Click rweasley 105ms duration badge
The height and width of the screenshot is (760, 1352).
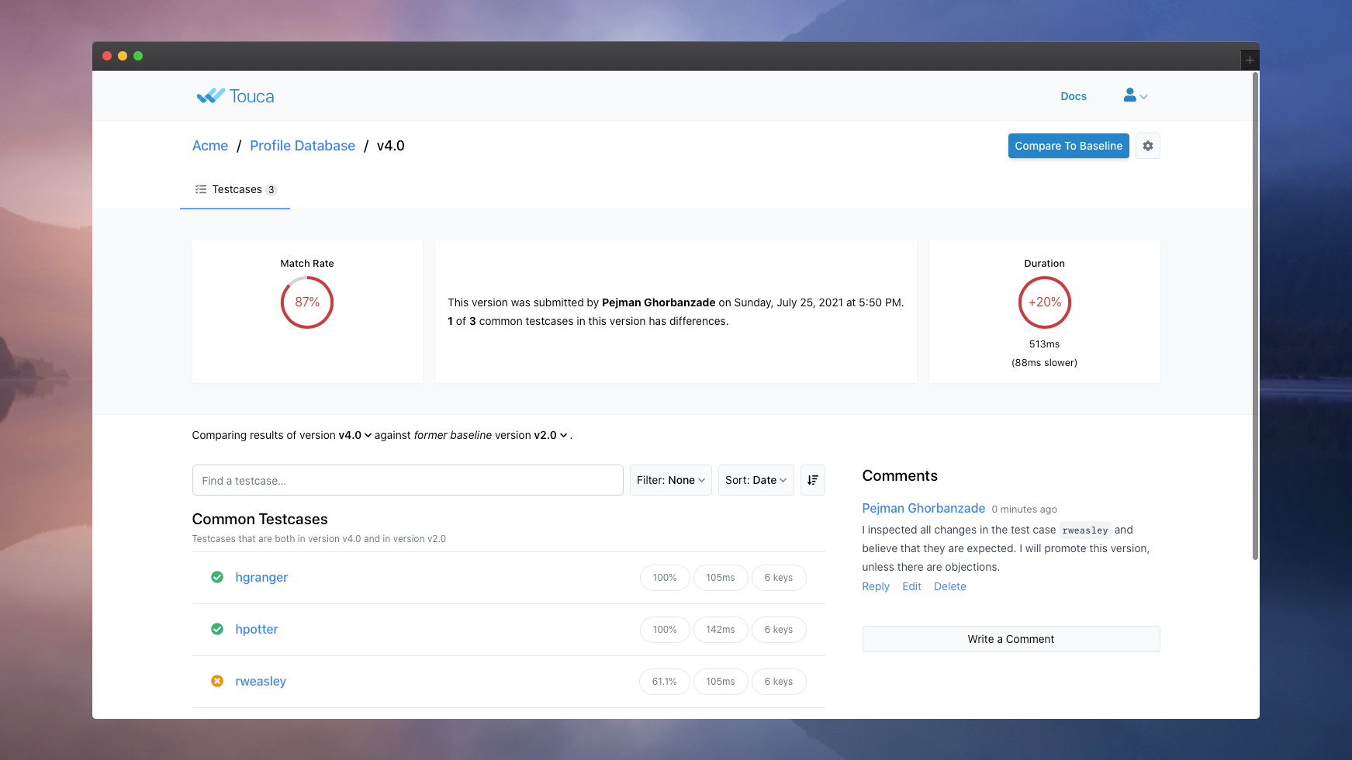tap(721, 682)
